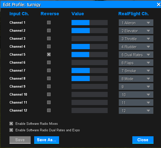
Task: Enable Reverse for Channel 10
Action: click(x=49, y=94)
